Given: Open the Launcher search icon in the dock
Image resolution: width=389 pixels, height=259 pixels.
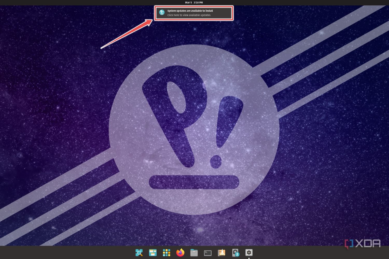Looking at the screenshot, I should pos(139,253).
